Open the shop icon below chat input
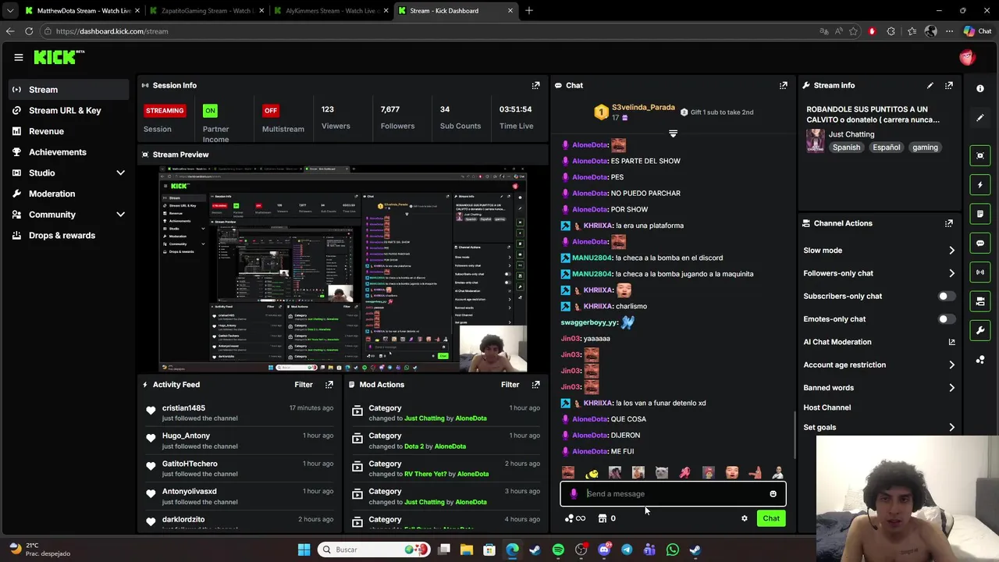Screen dimensions: 999x562 tap(603, 518)
